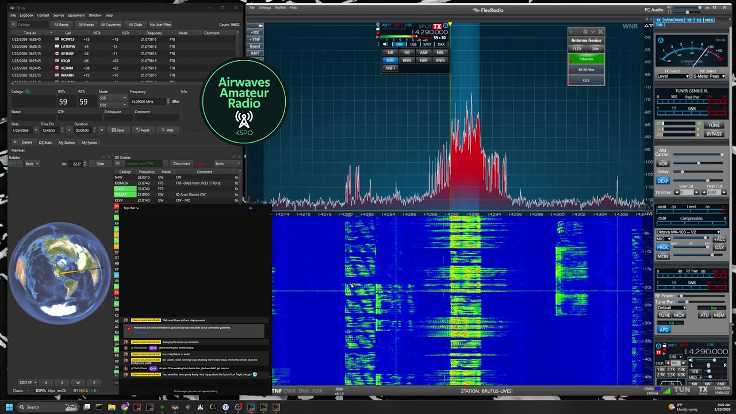Screen dimensions: 736x414
Task: Open FlexRadio Settings menu
Action: pyautogui.click(x=264, y=7)
